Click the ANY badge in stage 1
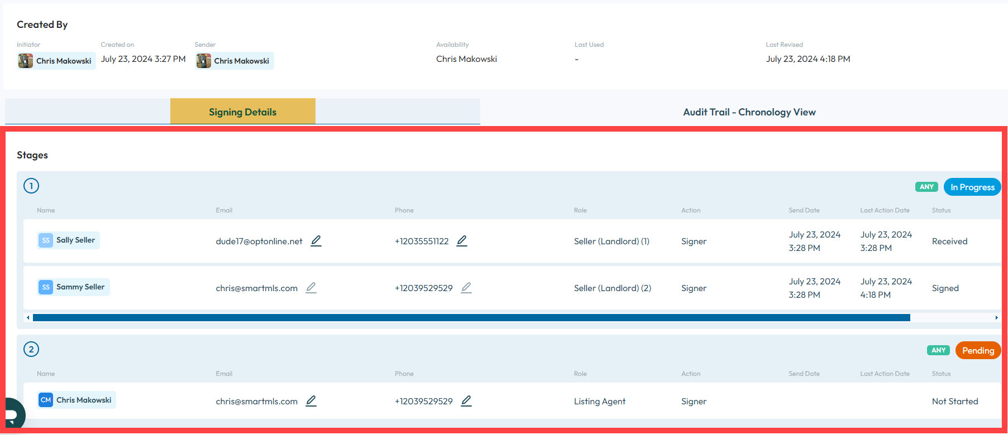 [x=926, y=187]
